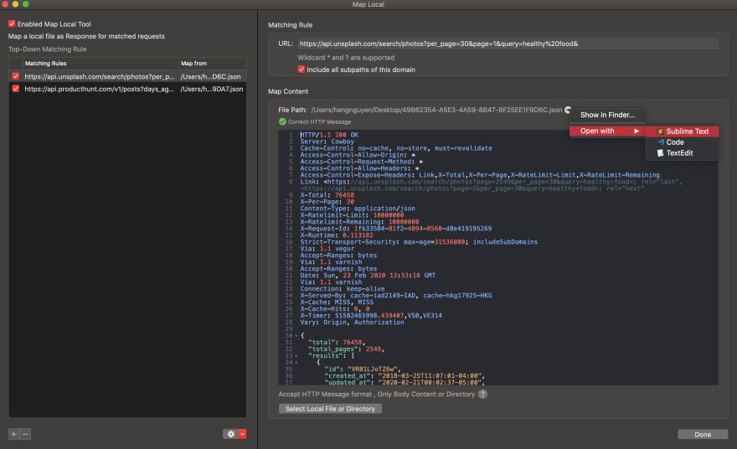This screenshot has width=737, height=449.
Task: Add a new rule with plus button
Action: pos(13,434)
